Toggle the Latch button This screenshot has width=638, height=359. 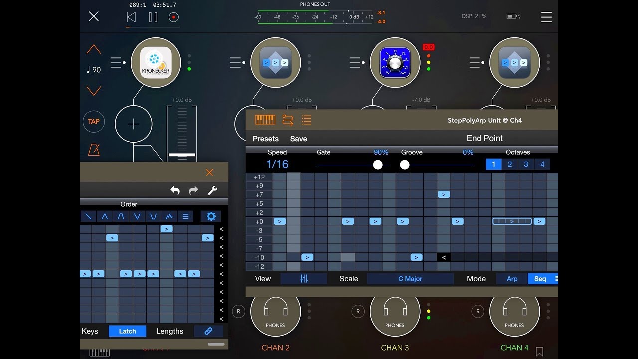click(x=127, y=331)
